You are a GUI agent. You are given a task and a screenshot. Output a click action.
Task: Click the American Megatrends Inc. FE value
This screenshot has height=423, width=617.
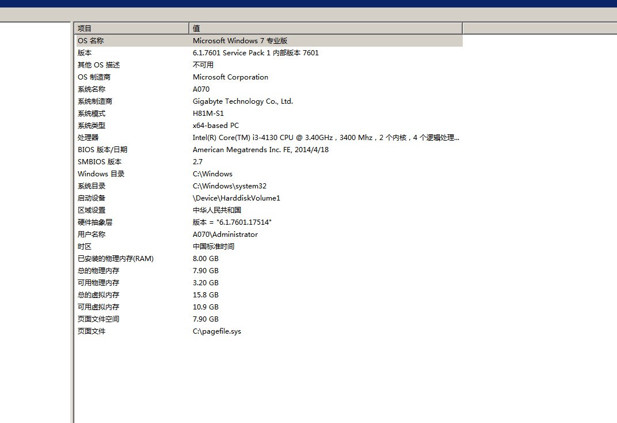tap(261, 150)
